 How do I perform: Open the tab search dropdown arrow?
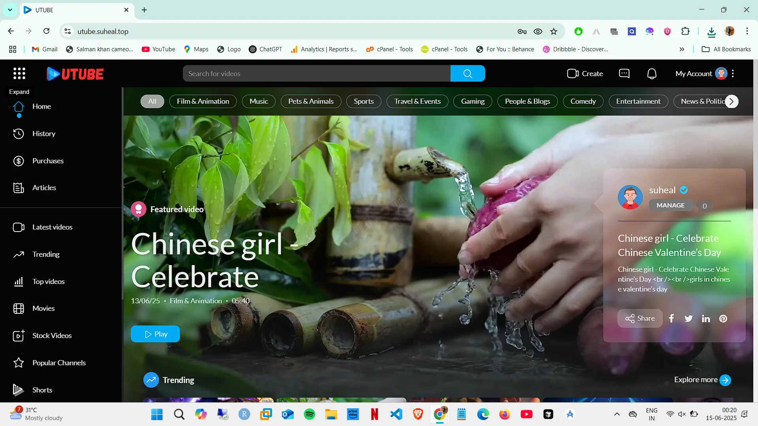coord(10,10)
